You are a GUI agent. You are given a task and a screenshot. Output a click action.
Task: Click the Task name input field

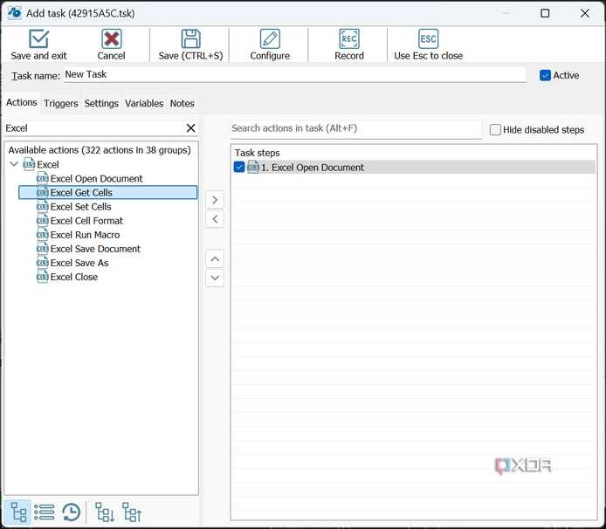tap(294, 74)
